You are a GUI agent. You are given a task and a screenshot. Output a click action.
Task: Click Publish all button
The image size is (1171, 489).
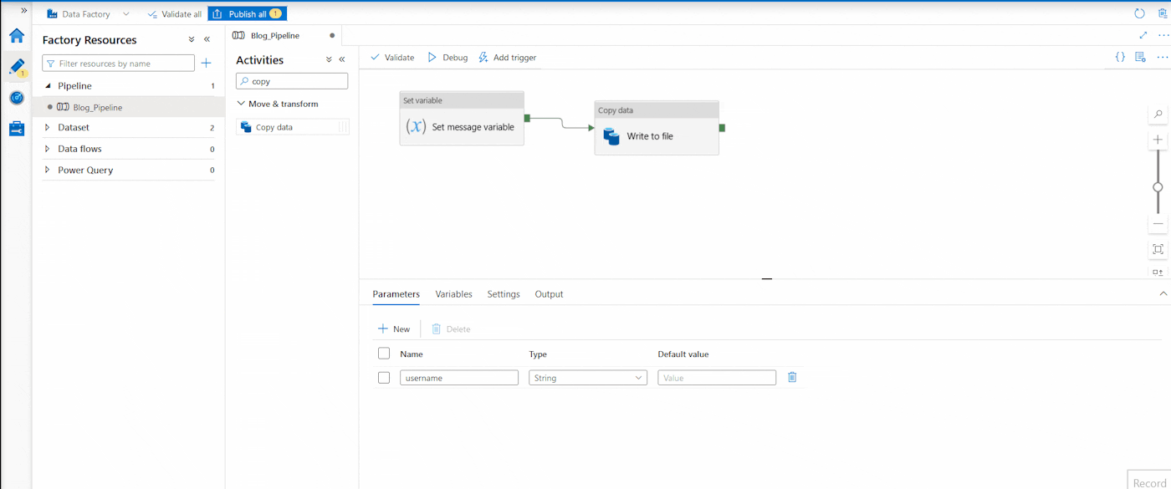click(x=247, y=14)
